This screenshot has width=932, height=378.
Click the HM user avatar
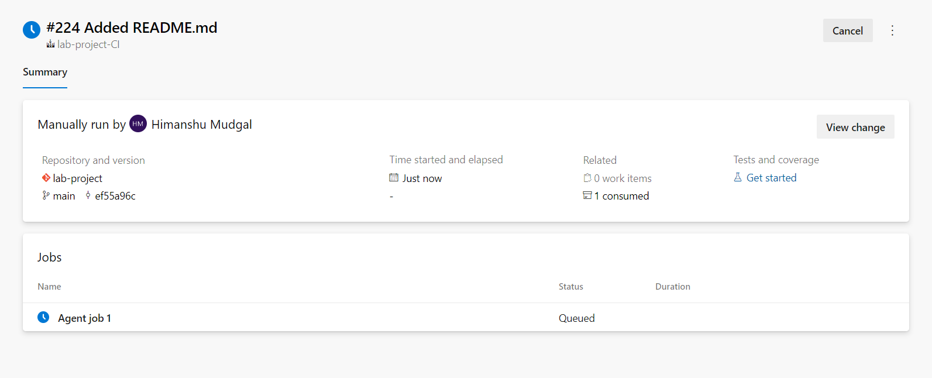point(138,124)
